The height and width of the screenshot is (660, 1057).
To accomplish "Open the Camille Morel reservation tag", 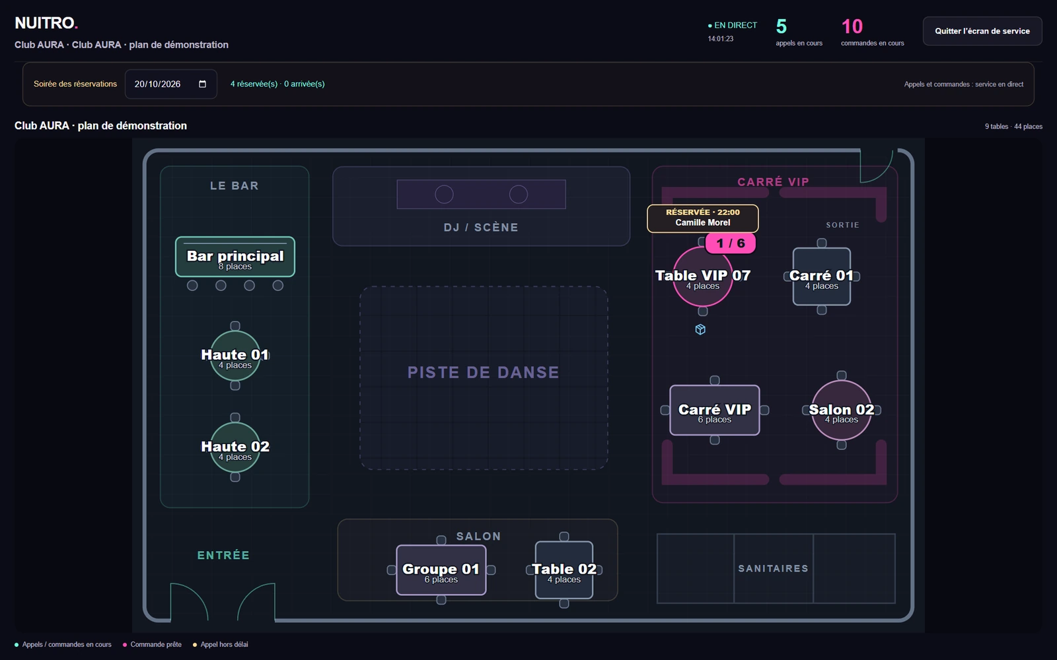I will coord(703,218).
